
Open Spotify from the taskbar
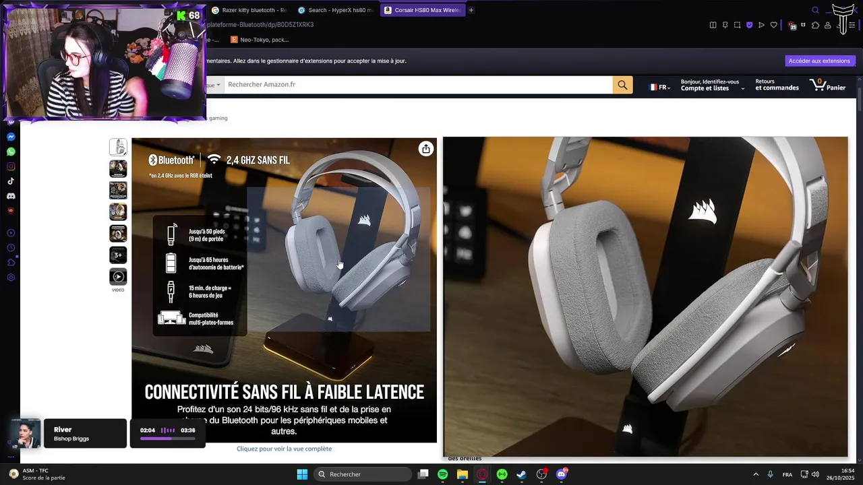(443, 474)
